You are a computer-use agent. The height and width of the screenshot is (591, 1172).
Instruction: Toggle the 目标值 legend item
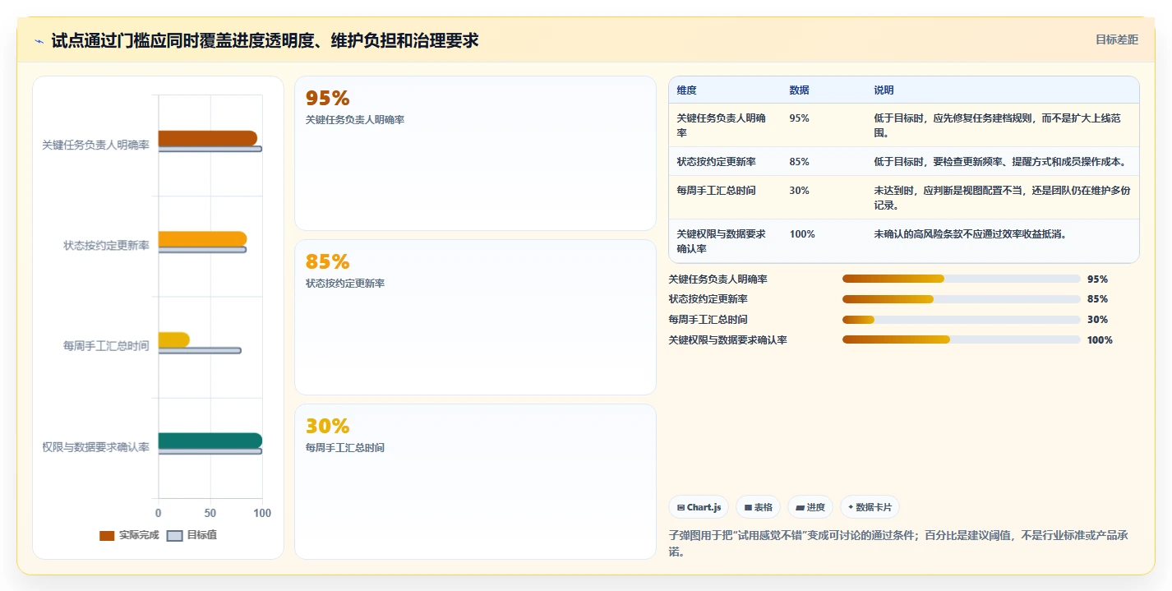192,535
